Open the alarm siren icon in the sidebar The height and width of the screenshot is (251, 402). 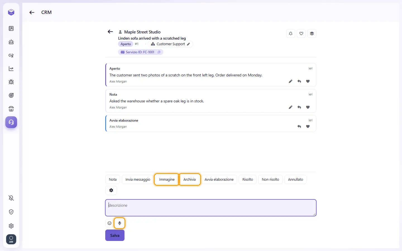(11, 42)
